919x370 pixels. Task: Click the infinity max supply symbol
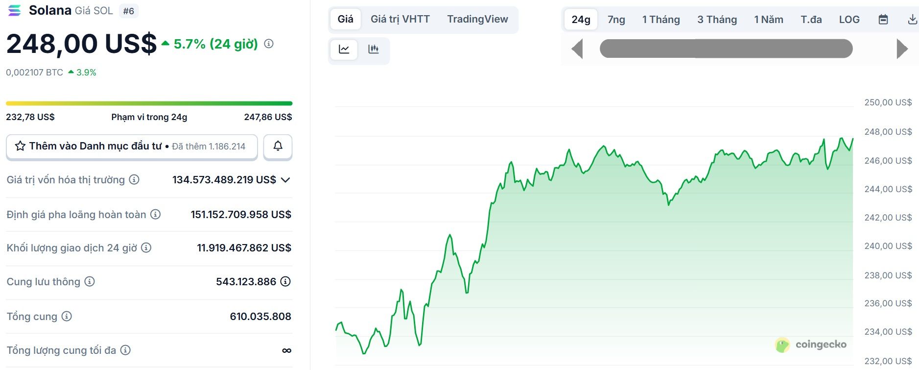[287, 350]
